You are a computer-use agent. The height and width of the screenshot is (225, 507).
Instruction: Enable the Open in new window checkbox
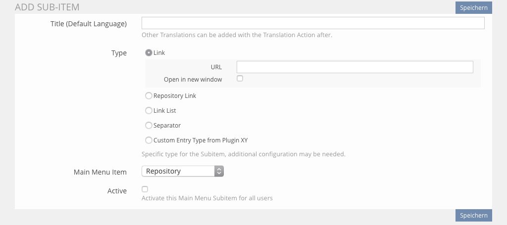pyautogui.click(x=240, y=79)
